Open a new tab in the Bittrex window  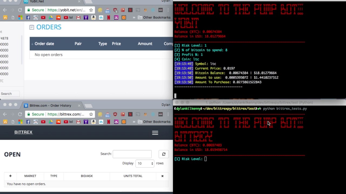[88, 106]
